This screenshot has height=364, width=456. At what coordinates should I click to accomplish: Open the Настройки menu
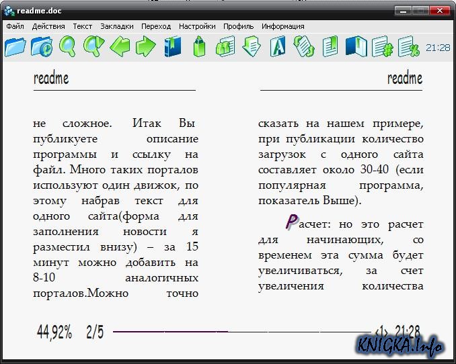tap(197, 26)
